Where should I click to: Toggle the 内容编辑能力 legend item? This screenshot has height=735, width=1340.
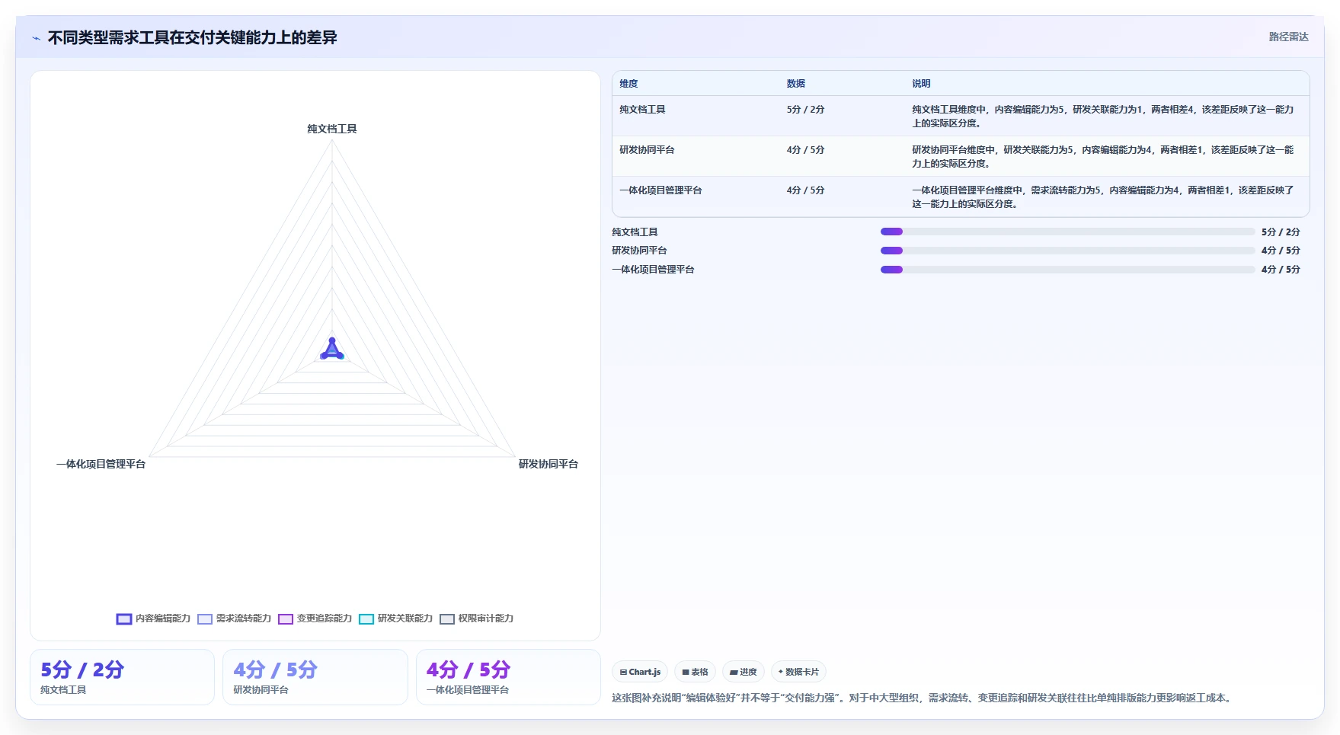(153, 618)
